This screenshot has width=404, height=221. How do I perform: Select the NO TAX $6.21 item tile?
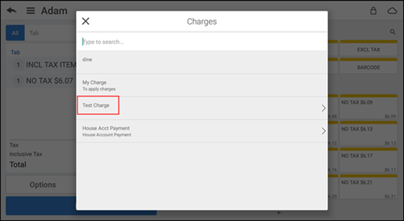pyautogui.click(x=368, y=187)
